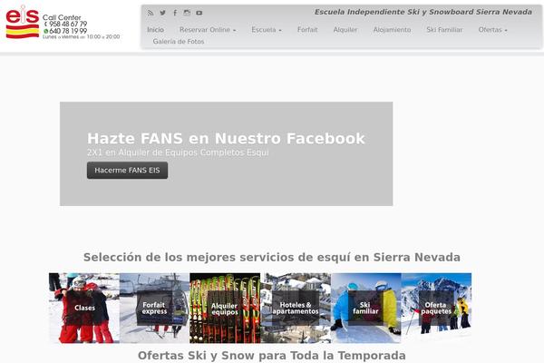Screen dimensions: 544x363
Task: Click the Hazte FANS en Nuestro Facebook heading
Action: coord(226,138)
